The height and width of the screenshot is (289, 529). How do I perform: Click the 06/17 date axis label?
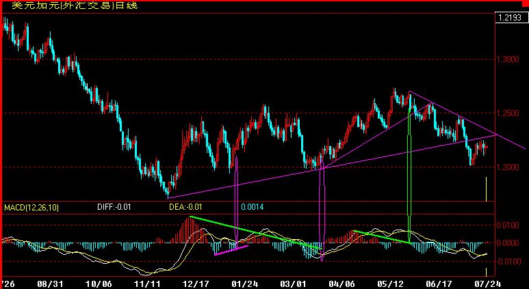(440, 284)
